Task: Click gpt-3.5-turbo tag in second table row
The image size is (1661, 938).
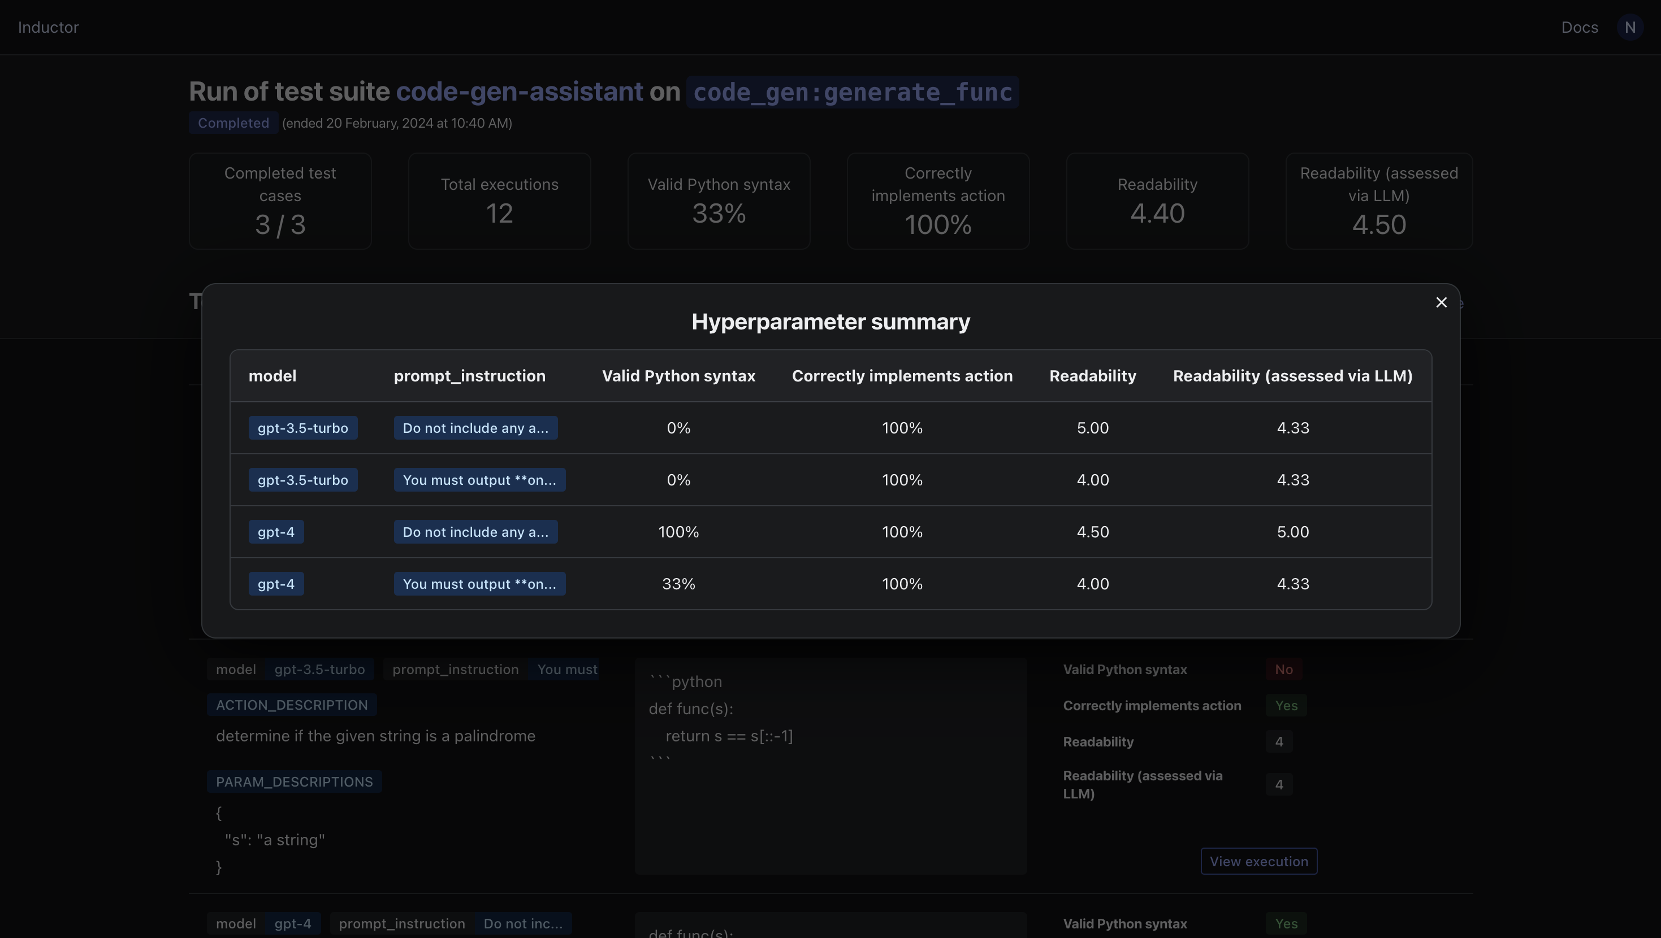Action: [302, 480]
